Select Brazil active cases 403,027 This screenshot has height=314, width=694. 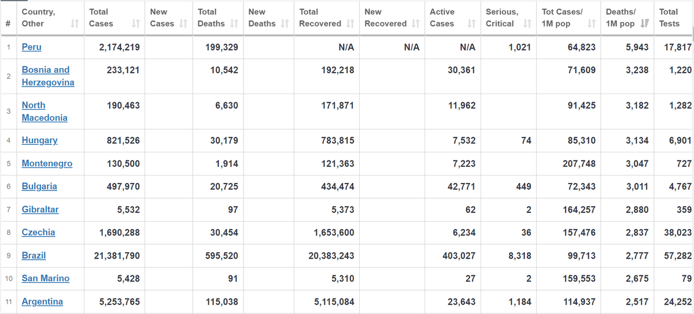(x=459, y=256)
